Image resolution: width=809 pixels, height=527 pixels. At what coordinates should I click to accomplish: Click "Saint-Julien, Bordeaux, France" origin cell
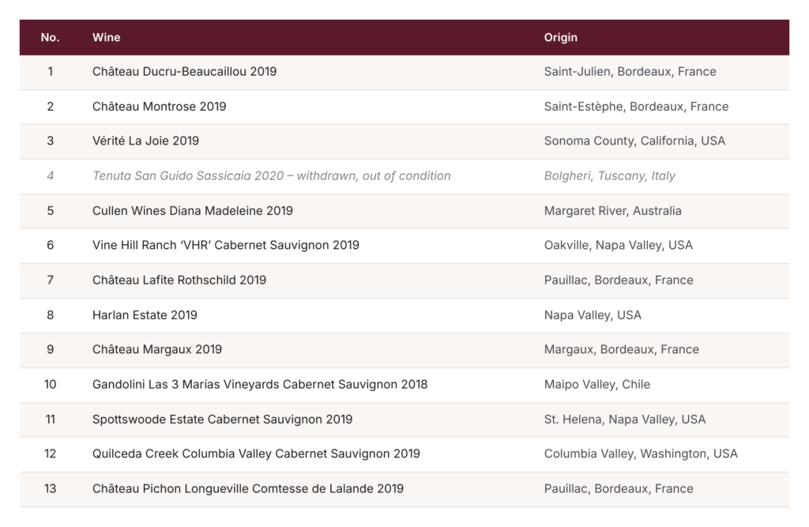tap(630, 71)
